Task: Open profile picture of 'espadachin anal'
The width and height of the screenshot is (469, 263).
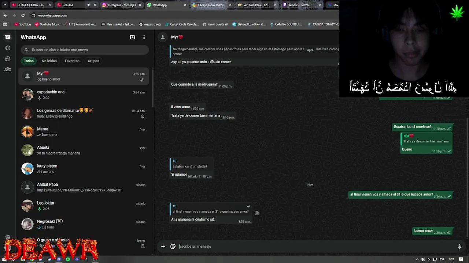Action: point(27,95)
